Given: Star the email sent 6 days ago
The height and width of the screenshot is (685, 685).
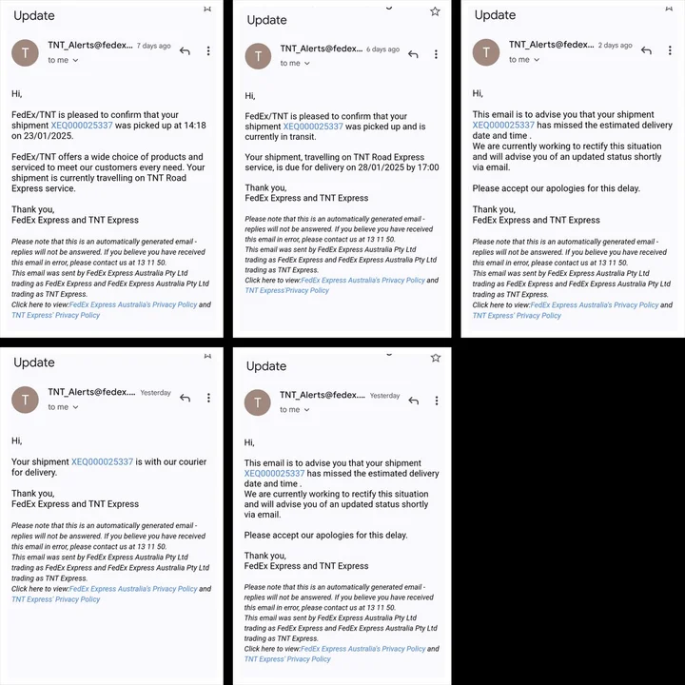Looking at the screenshot, I should [x=435, y=11].
